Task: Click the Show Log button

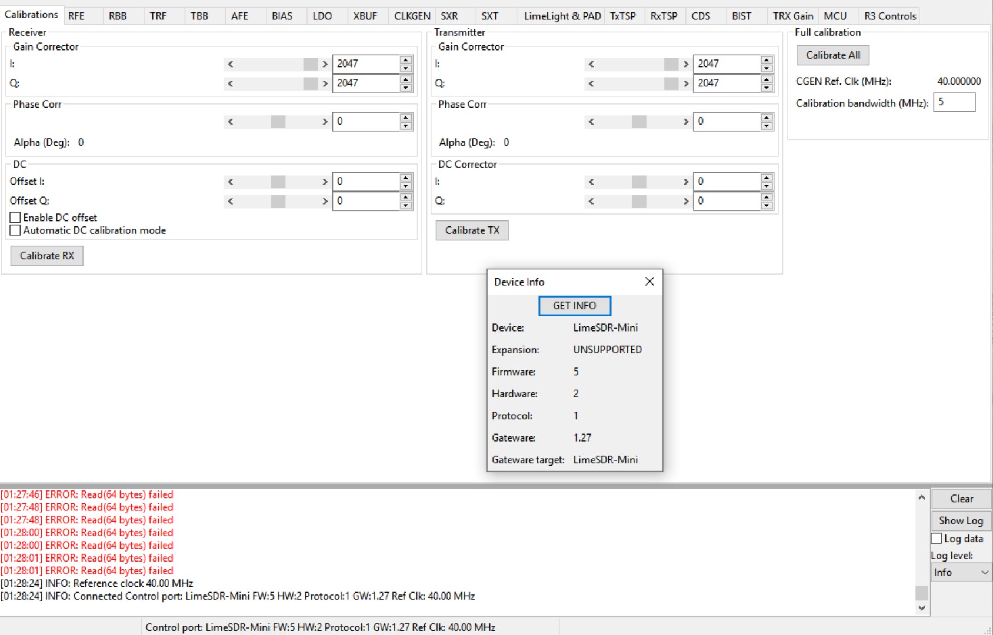Action: 962,520
